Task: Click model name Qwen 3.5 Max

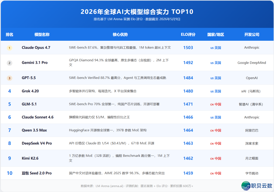Action: point(34,130)
